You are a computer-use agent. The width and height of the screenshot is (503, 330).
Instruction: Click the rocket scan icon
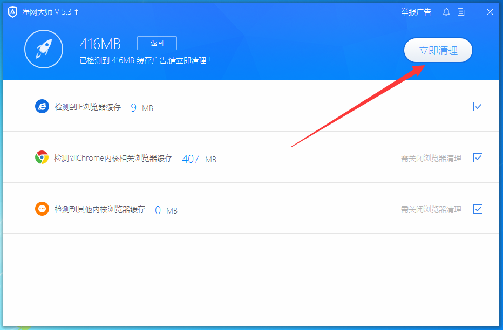click(x=43, y=49)
